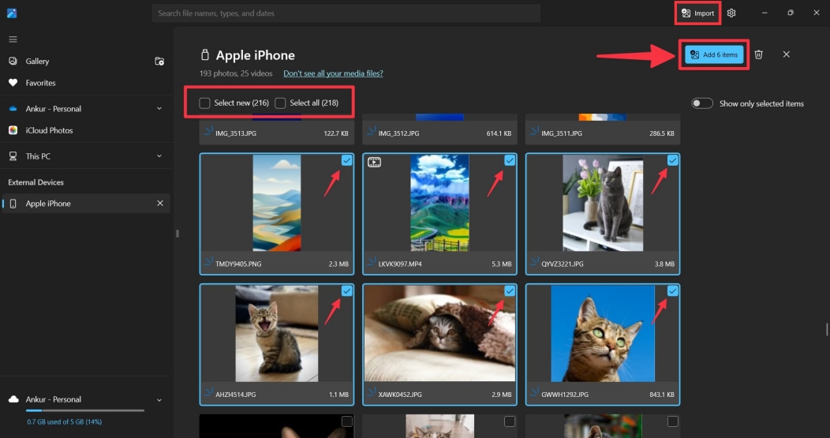Click the LKVK9097.MP4 video thumbnail
This screenshot has width=830, height=438.
pyautogui.click(x=440, y=203)
